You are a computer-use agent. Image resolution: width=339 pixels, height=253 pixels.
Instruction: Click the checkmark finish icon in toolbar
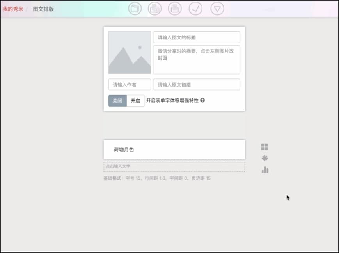[x=196, y=9]
